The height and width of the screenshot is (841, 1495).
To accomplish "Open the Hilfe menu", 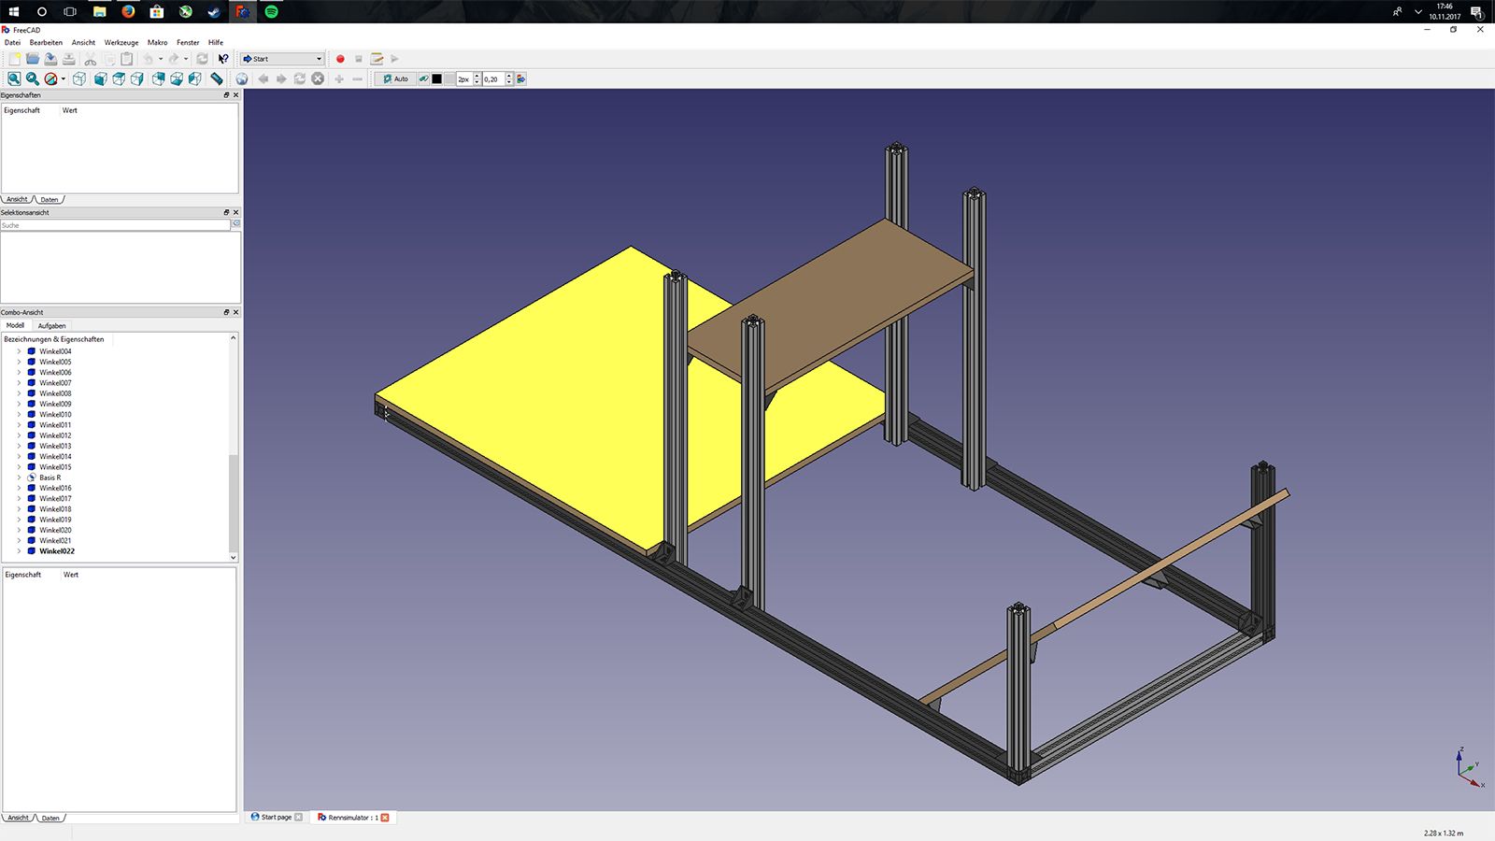I will click(x=216, y=42).
